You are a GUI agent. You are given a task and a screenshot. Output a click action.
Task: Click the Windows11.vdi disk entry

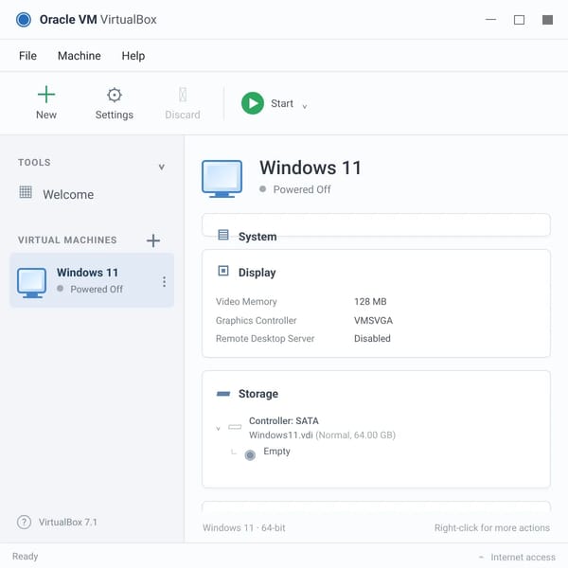pos(322,435)
